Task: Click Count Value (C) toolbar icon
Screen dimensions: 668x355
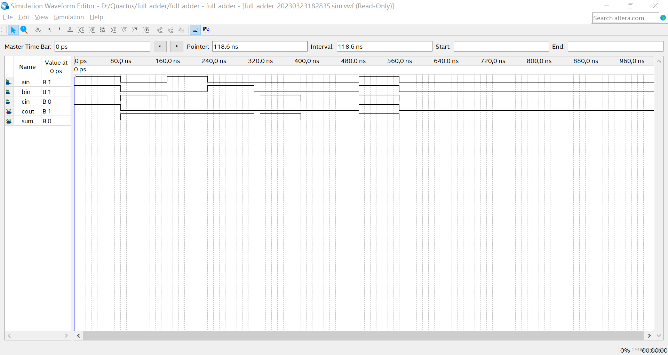Action: 113,30
